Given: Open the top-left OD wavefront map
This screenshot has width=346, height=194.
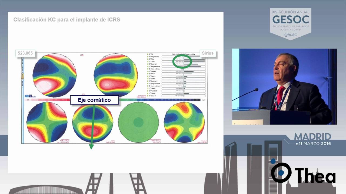Looking at the screenshot, I should click(55, 75).
